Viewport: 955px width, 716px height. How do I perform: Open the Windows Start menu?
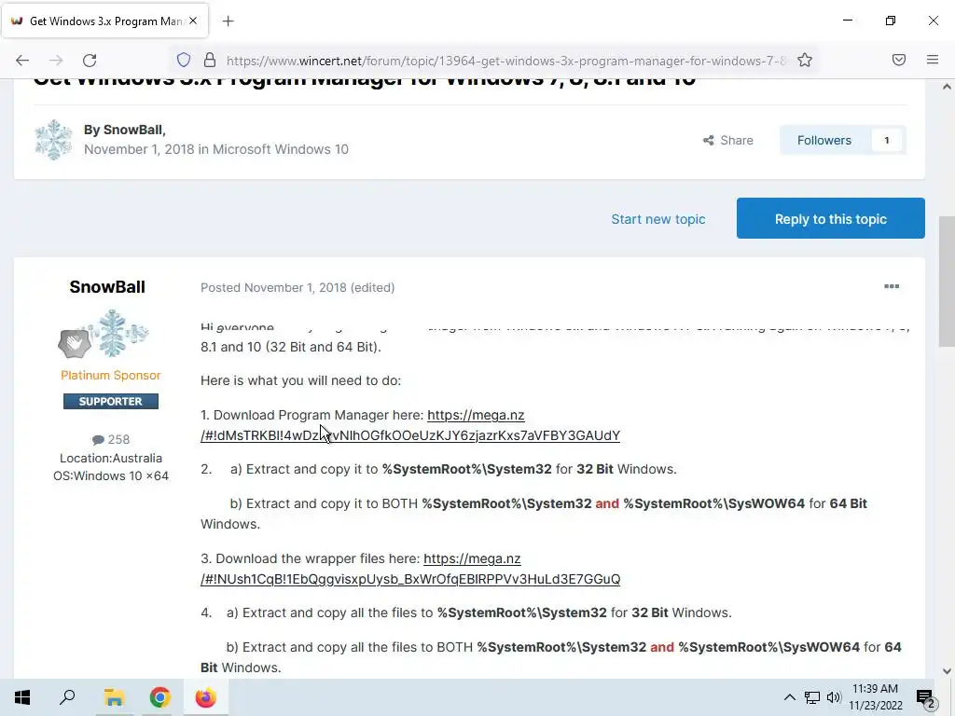pyautogui.click(x=22, y=697)
